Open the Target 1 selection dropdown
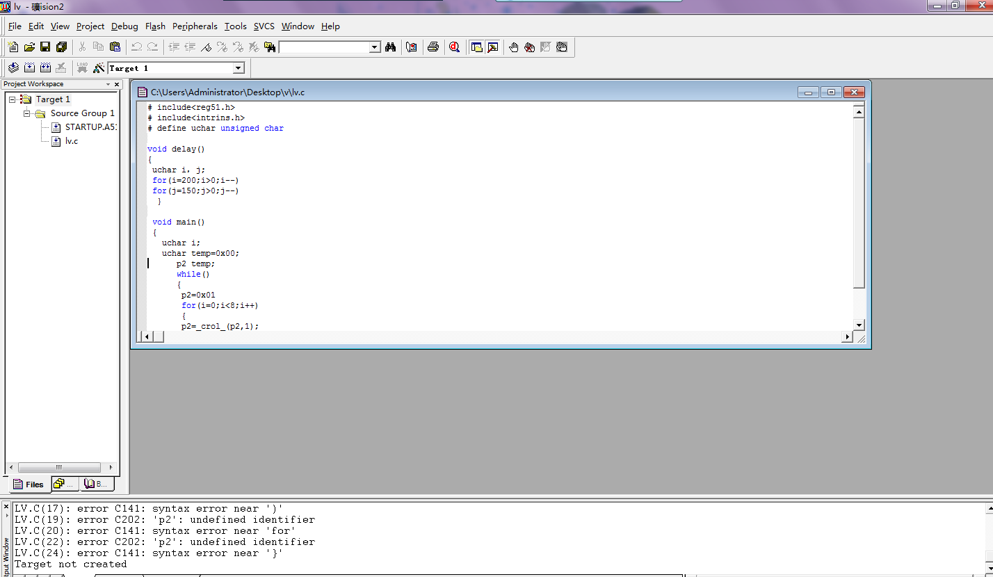This screenshot has height=577, width=993. 239,68
